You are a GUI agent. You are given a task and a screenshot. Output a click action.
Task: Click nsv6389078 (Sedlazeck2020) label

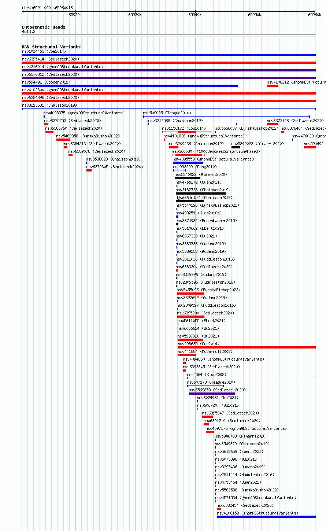click(97, 151)
